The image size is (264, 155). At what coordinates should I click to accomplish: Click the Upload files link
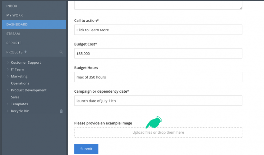click(142, 132)
